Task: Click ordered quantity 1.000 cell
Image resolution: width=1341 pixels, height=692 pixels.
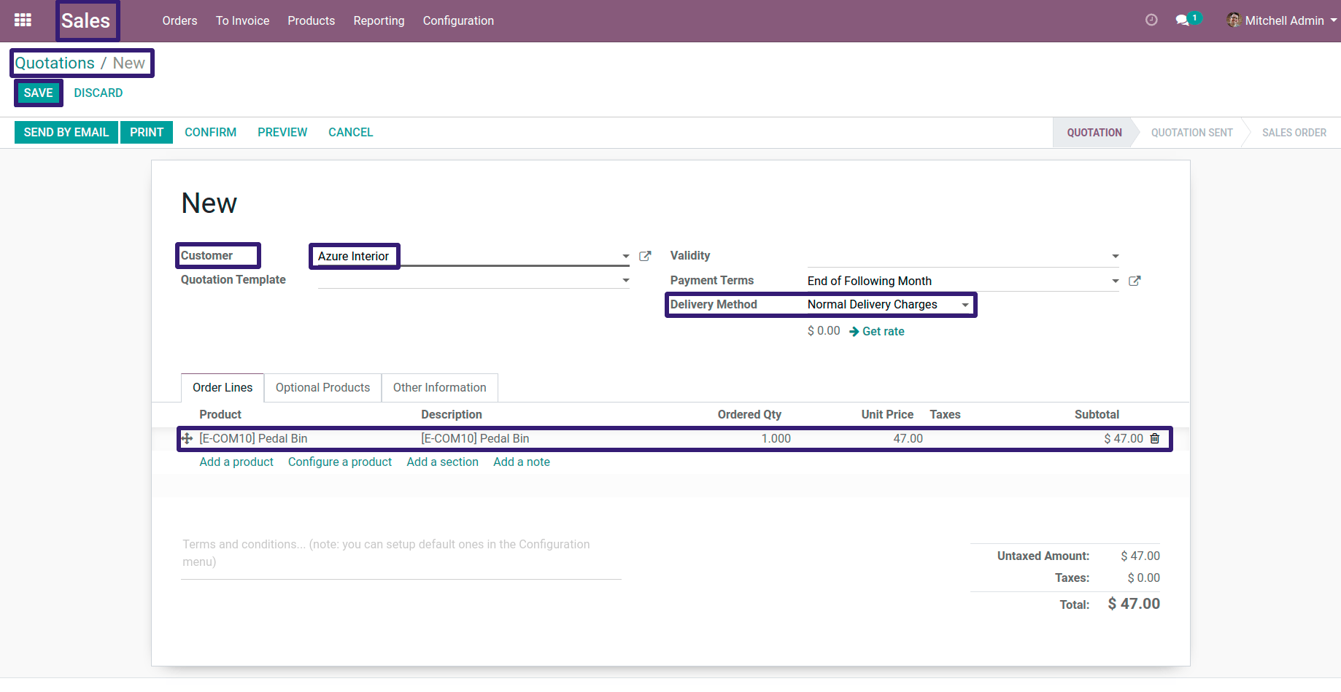Action: coord(776,438)
